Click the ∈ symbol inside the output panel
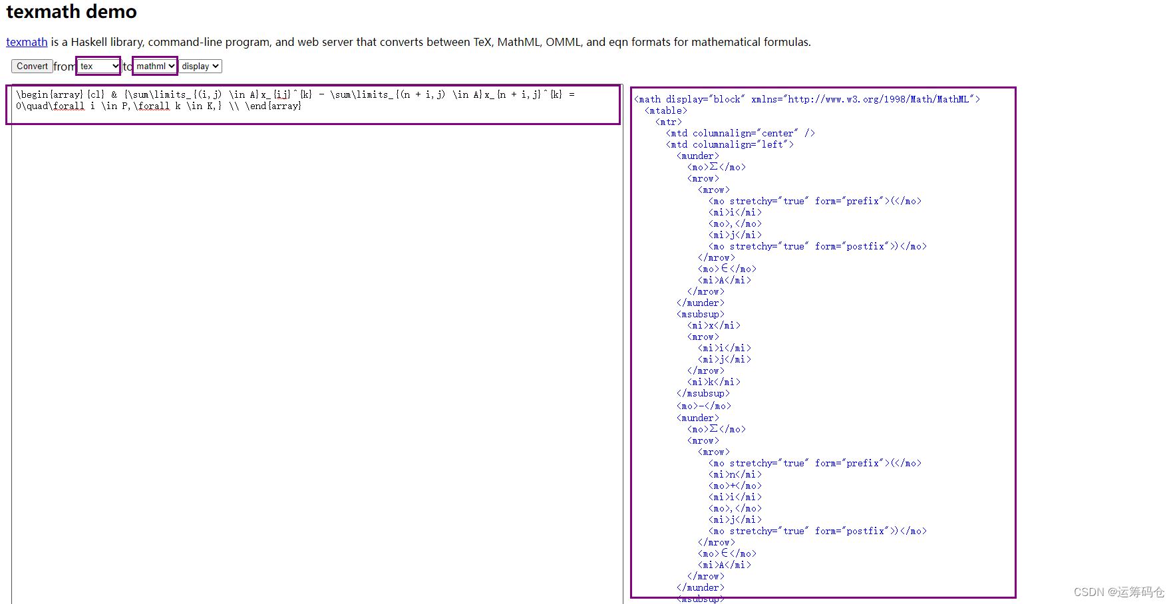Screen dimensions: 1175x604 [x=724, y=269]
